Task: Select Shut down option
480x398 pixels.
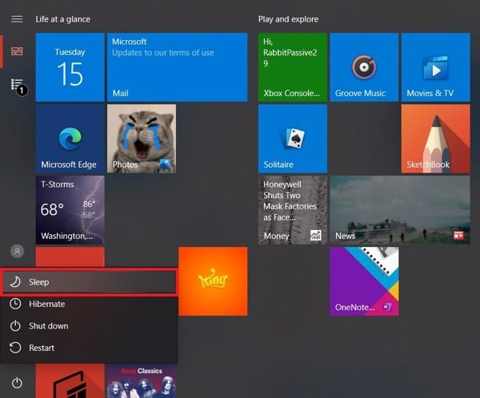Action: click(89, 326)
